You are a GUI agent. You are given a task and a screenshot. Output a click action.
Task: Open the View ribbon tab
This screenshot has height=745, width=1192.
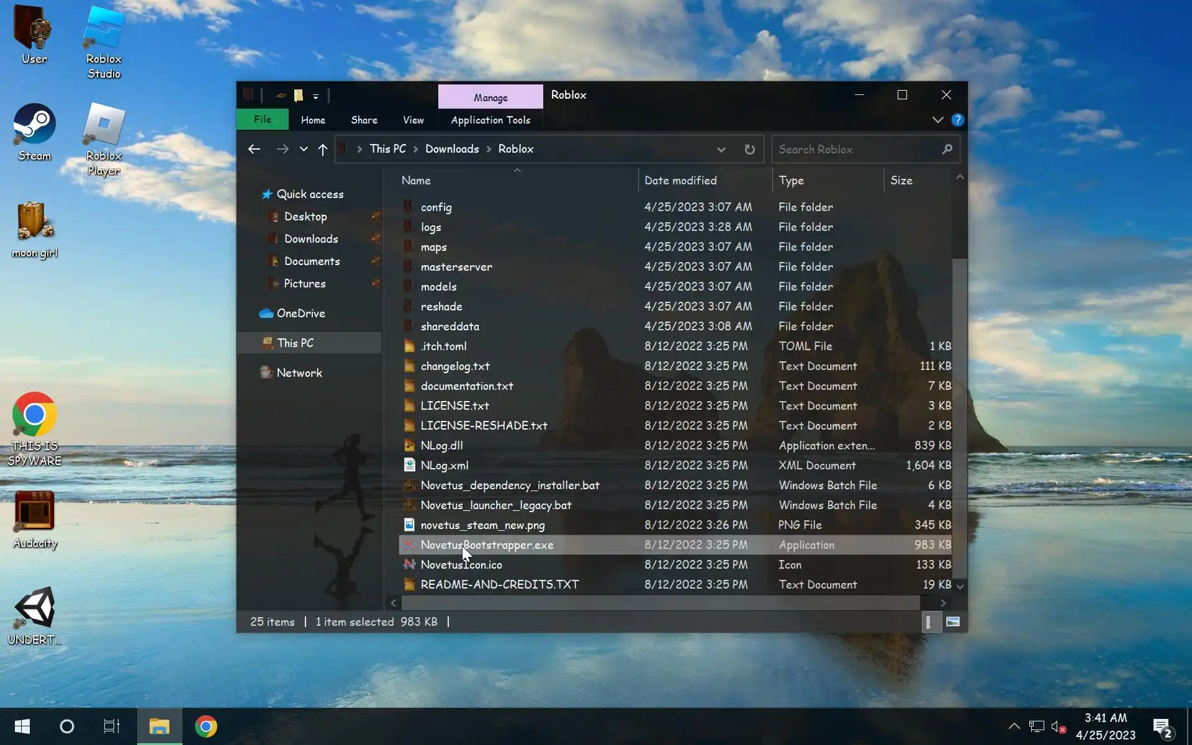(x=413, y=120)
